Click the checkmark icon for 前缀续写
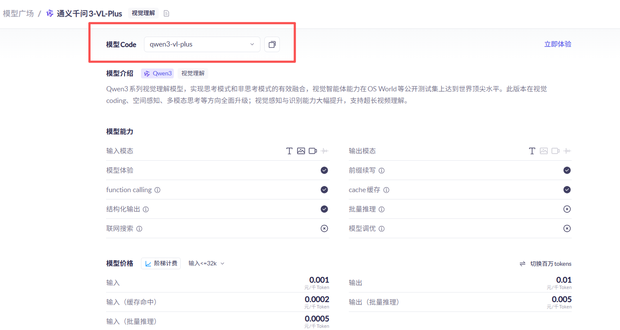The height and width of the screenshot is (330, 620). tap(567, 170)
